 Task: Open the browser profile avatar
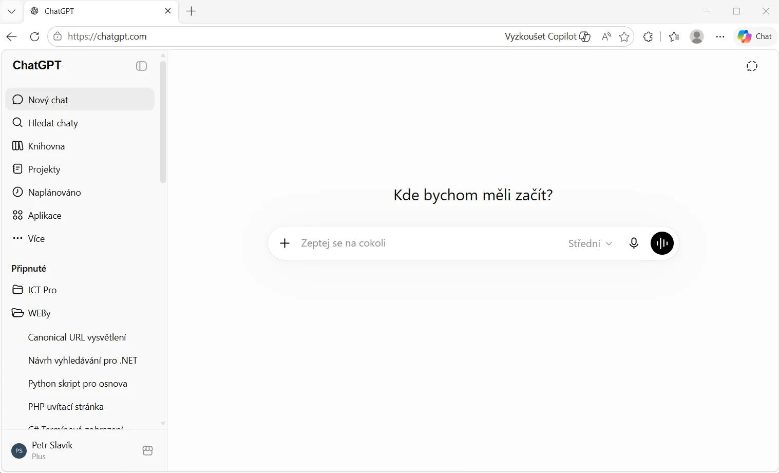[697, 36]
